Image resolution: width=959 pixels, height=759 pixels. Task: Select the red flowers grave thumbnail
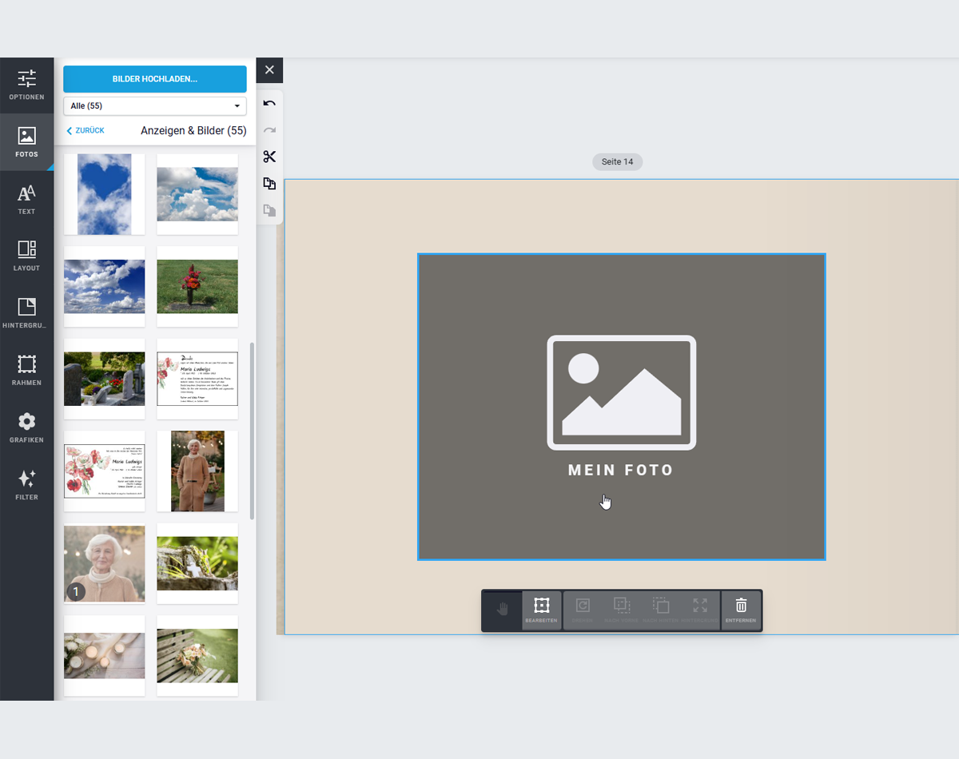[x=197, y=286]
